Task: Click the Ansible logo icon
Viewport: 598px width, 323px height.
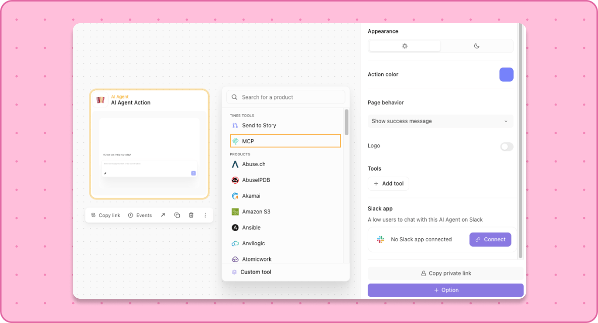Action: pyautogui.click(x=235, y=228)
